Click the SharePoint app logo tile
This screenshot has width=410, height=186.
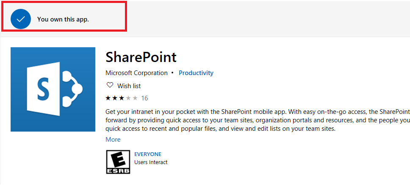point(53,89)
